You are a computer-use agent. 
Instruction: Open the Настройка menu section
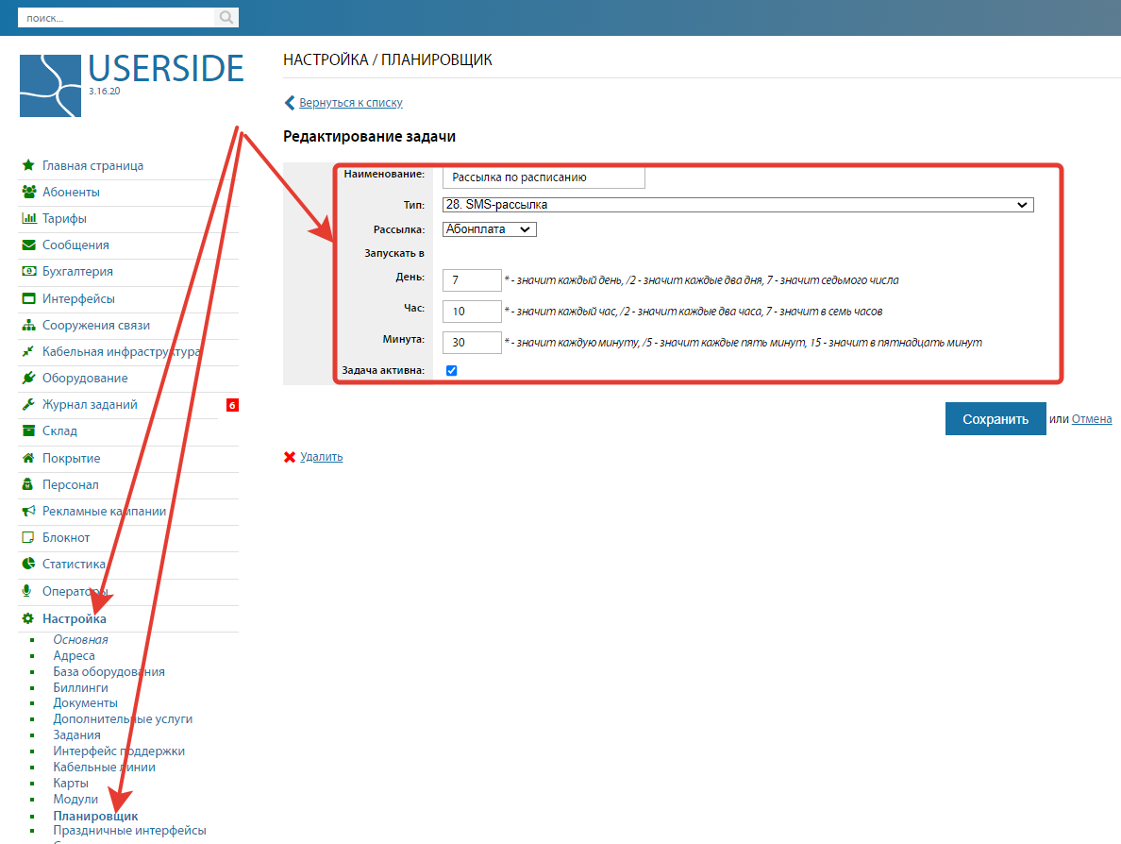(75, 618)
